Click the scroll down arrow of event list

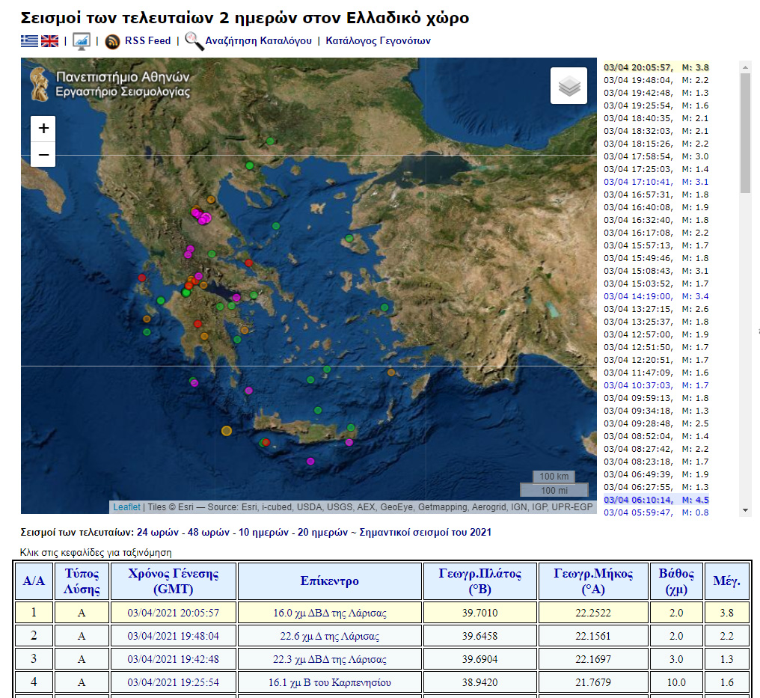(x=745, y=510)
